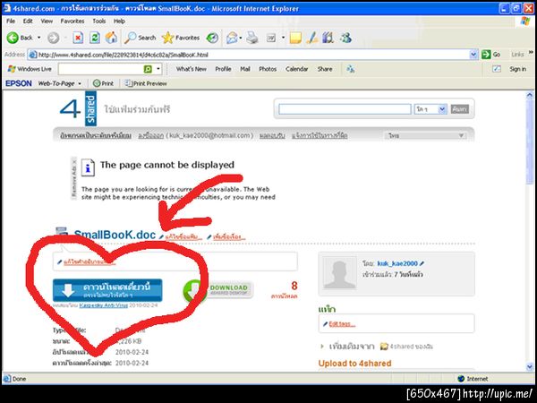The width and height of the screenshot is (537, 403).
Task: Open the Favorites menu
Action: click(x=72, y=21)
